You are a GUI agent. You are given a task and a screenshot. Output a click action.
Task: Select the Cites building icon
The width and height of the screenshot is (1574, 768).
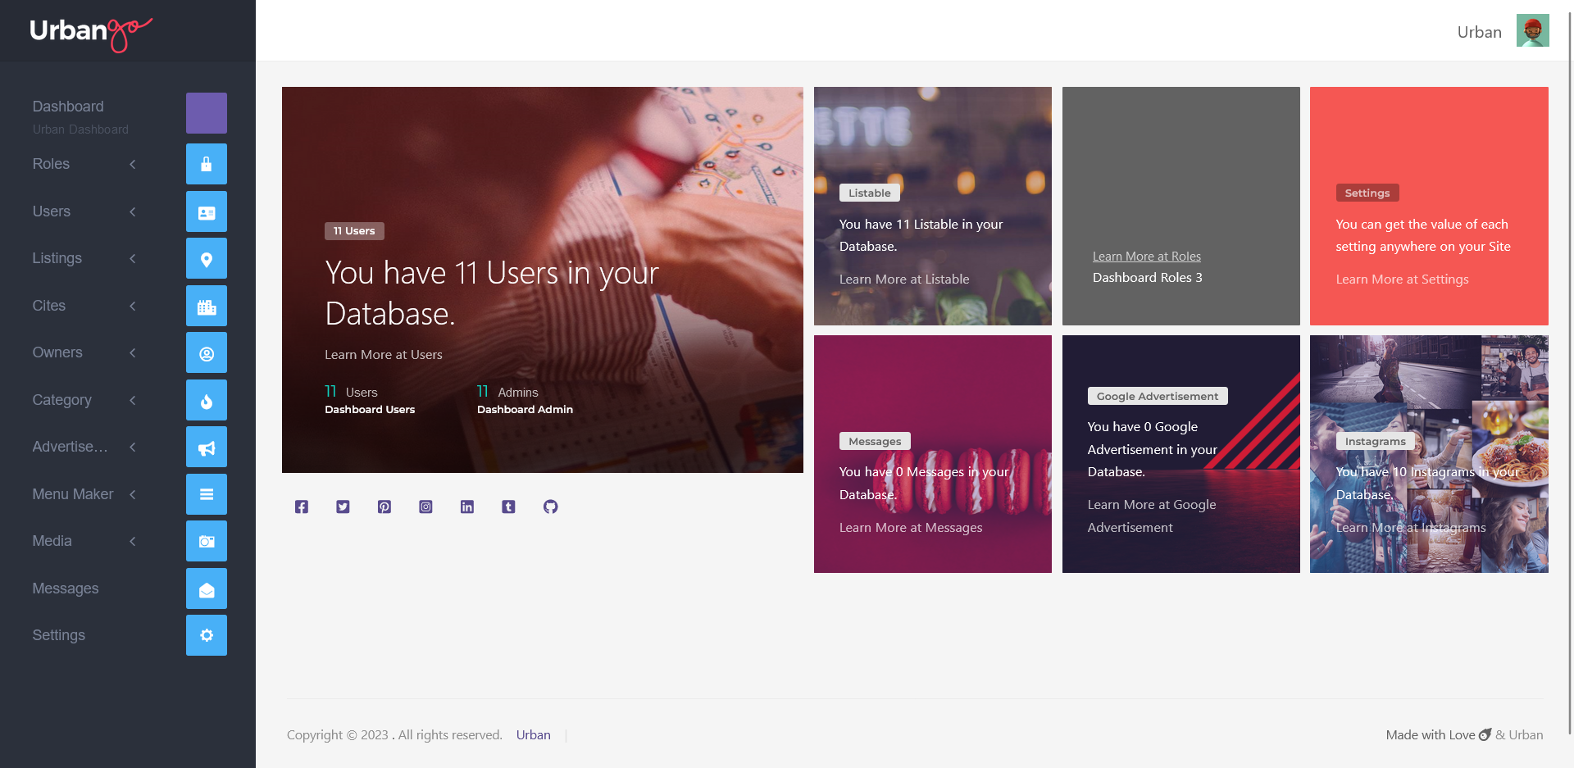point(206,306)
